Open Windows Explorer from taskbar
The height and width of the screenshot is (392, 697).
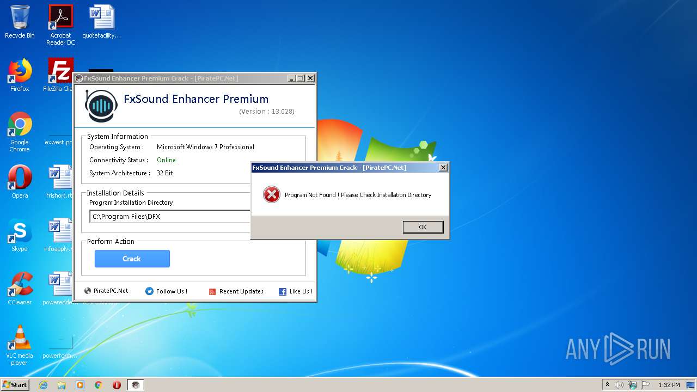pos(62,385)
